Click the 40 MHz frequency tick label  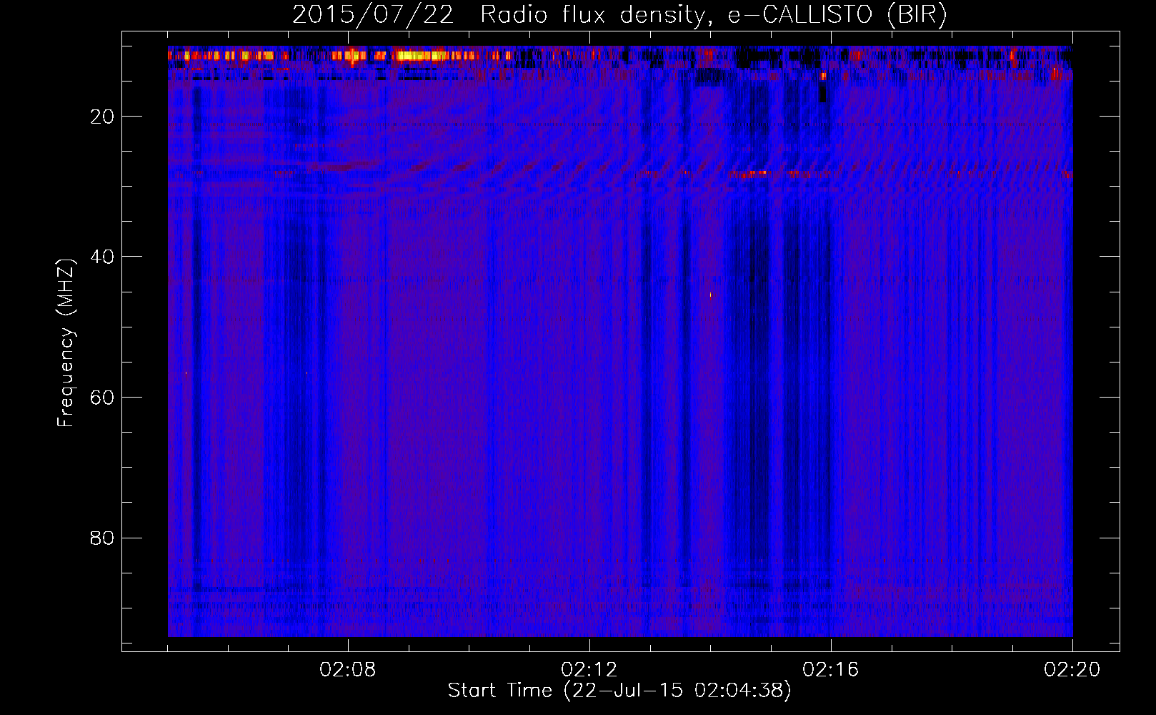tap(102, 257)
